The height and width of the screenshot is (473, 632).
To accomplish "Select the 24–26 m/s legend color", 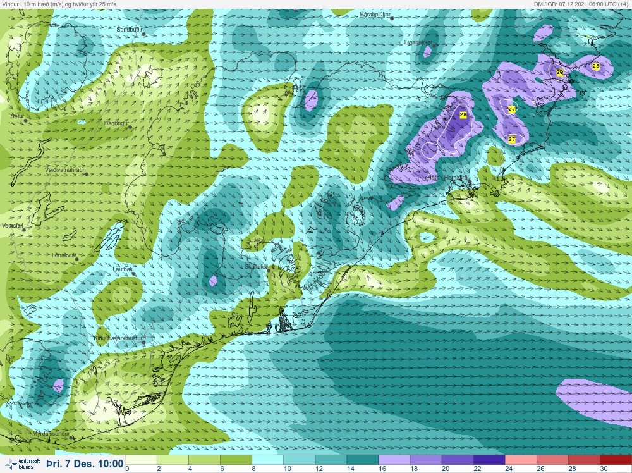I will [521, 460].
